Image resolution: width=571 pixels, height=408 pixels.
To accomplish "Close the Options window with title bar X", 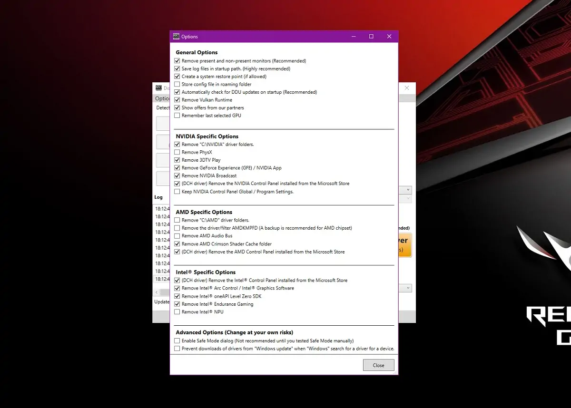I will (x=389, y=37).
